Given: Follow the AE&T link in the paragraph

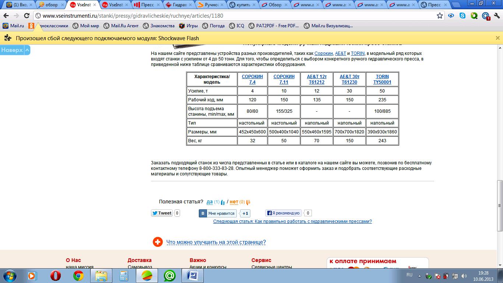Looking at the screenshot, I should [341, 53].
